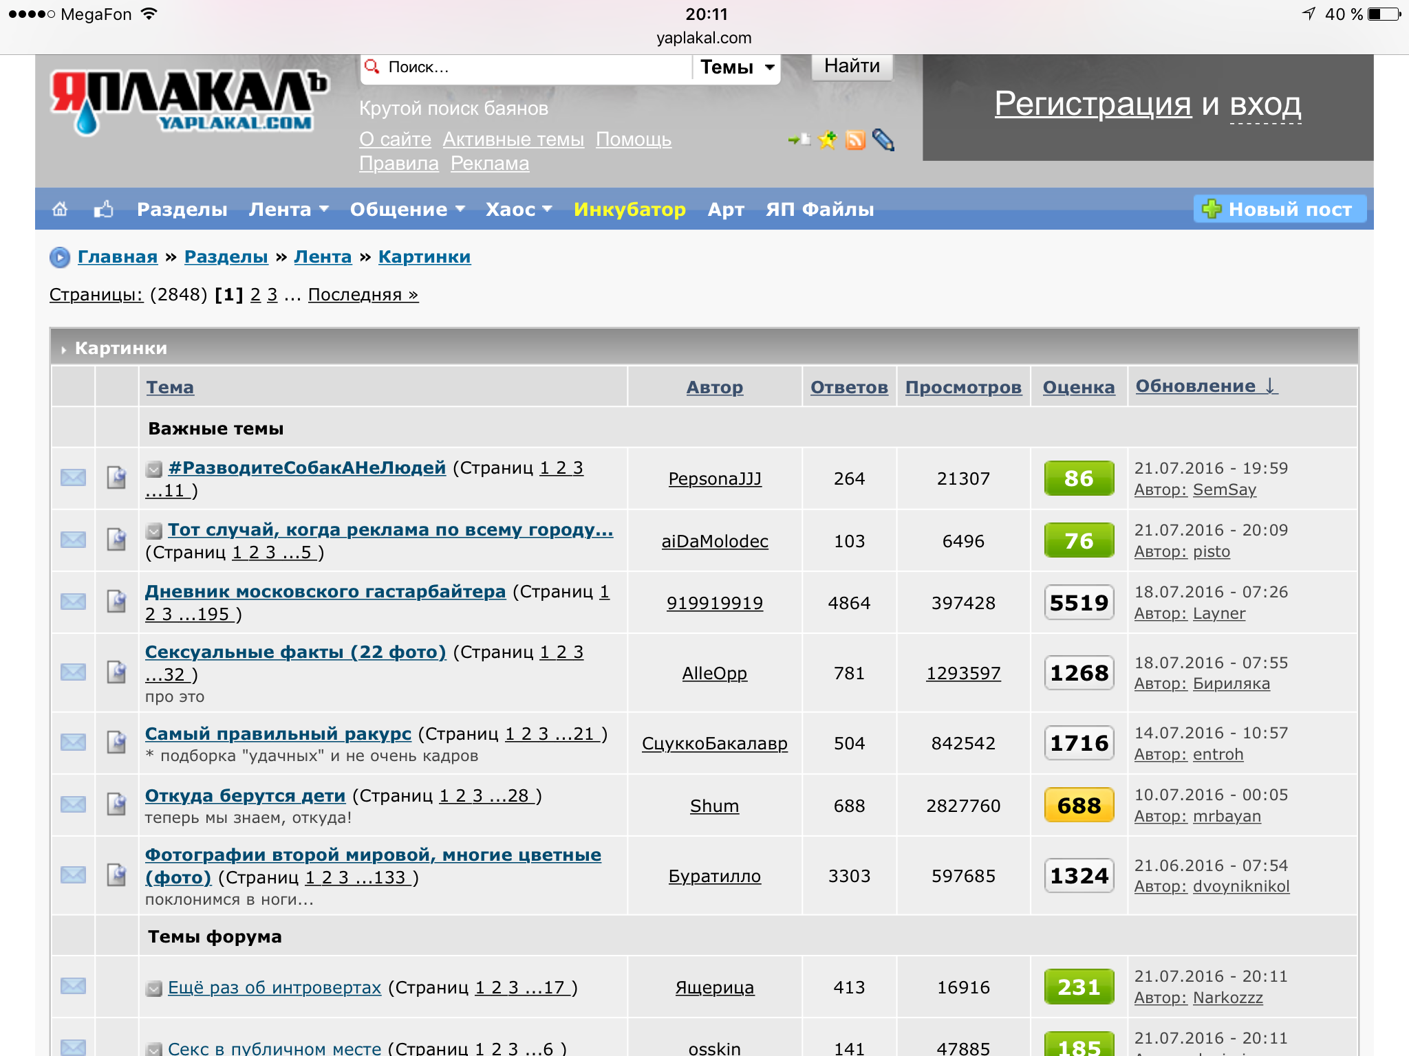Click the green plus icon on Новый пост
This screenshot has width=1409, height=1056.
(x=1212, y=209)
